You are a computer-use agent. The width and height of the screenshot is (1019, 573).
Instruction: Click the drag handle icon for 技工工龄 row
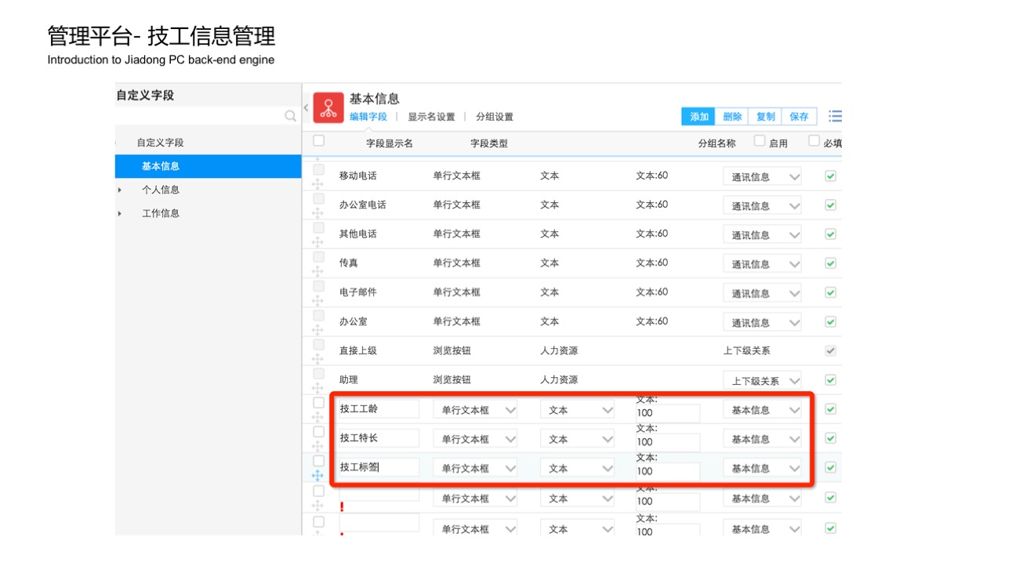[x=317, y=417]
